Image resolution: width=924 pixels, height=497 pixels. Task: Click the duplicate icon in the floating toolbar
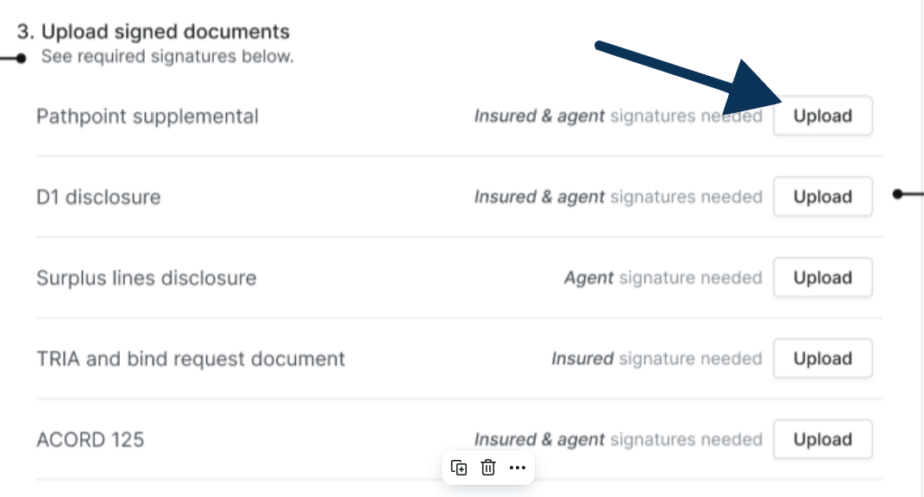click(459, 468)
